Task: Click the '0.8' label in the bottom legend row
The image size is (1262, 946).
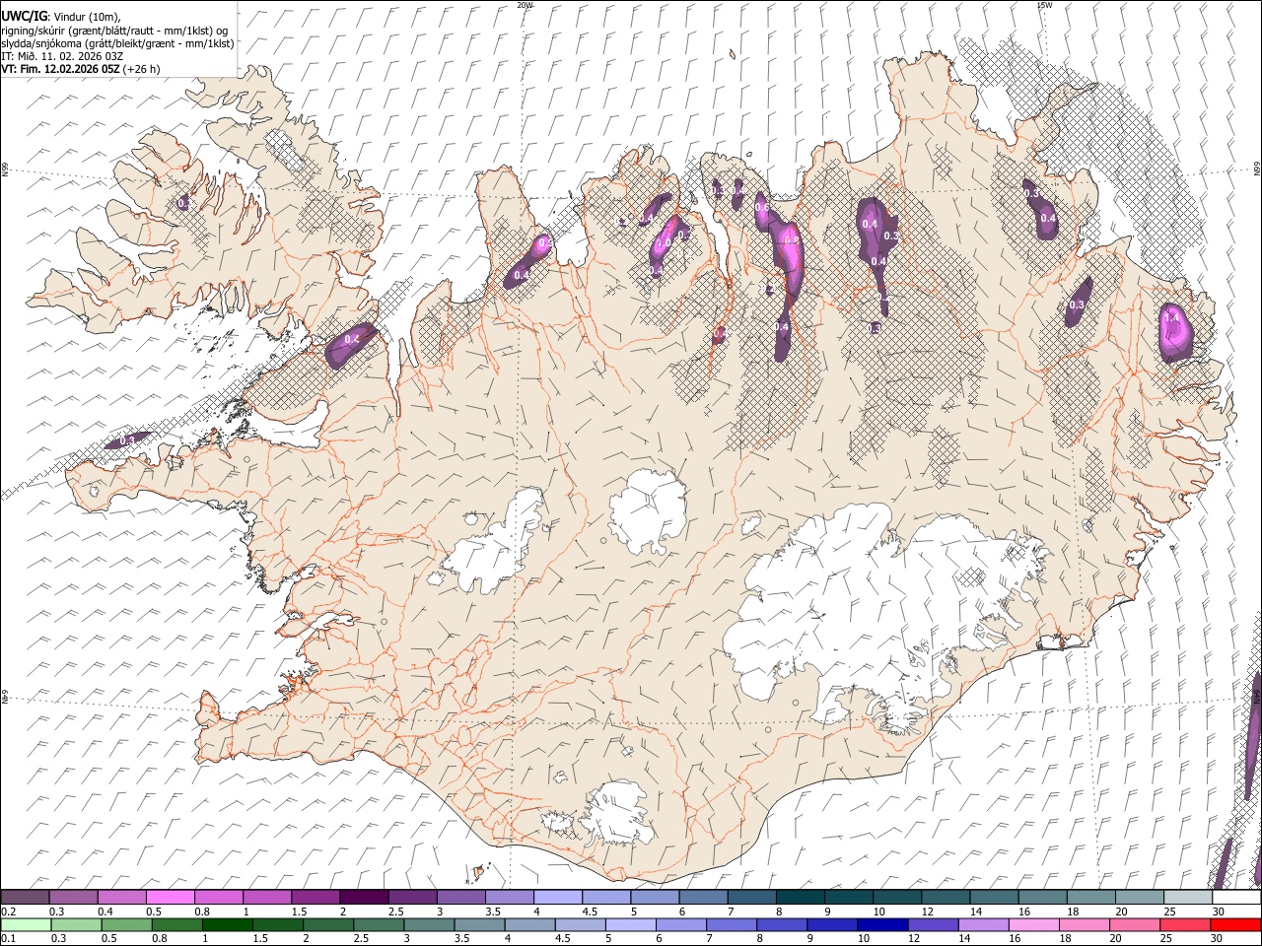Action: coord(159,938)
